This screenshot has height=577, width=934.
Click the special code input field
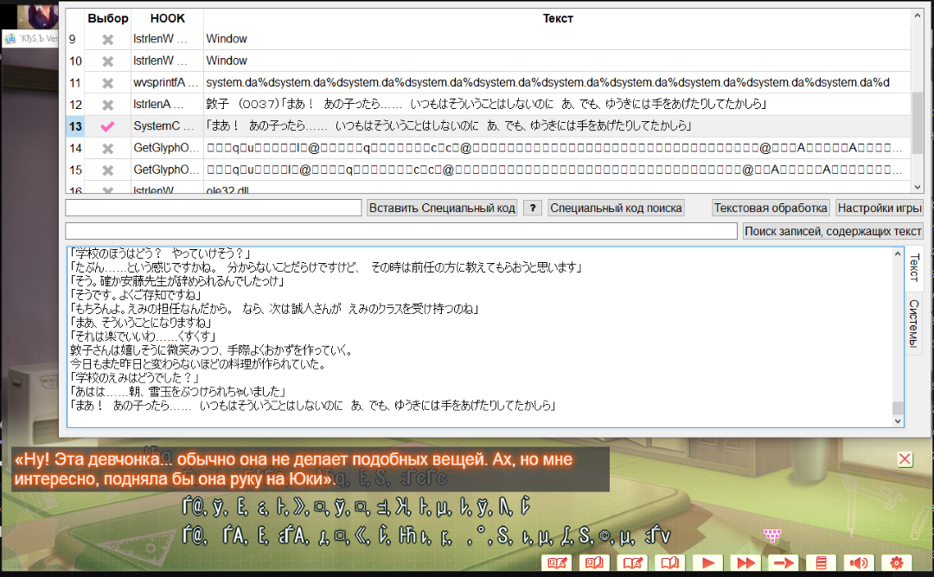tap(214, 208)
